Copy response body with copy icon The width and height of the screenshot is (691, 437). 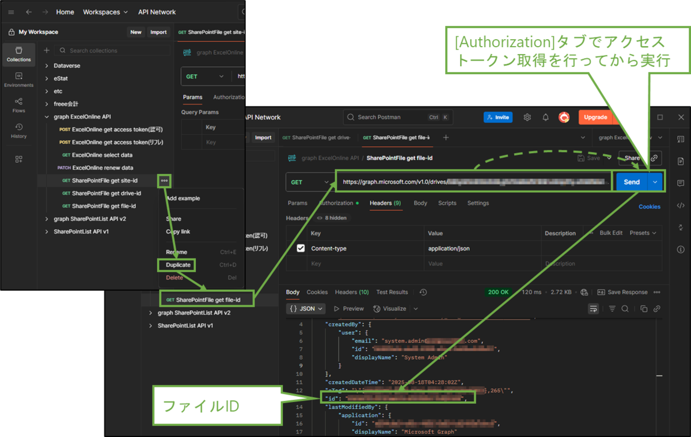644,309
